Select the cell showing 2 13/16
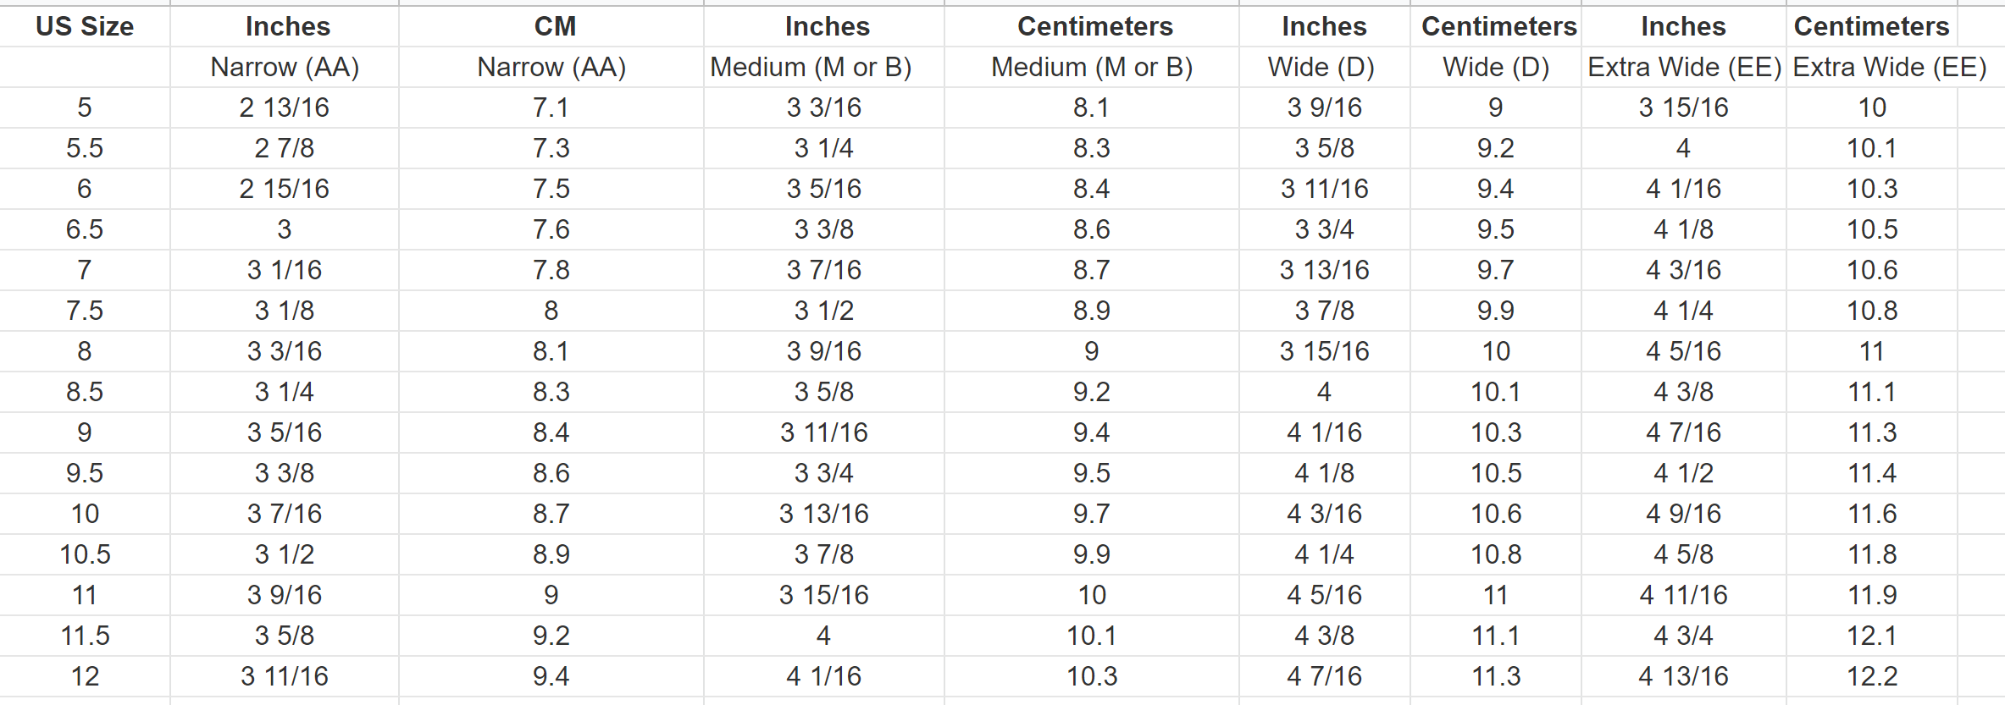2005x705 pixels. click(x=285, y=107)
